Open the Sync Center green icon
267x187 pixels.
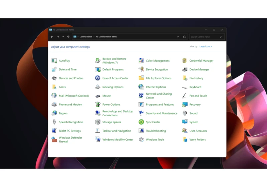tap(141, 122)
